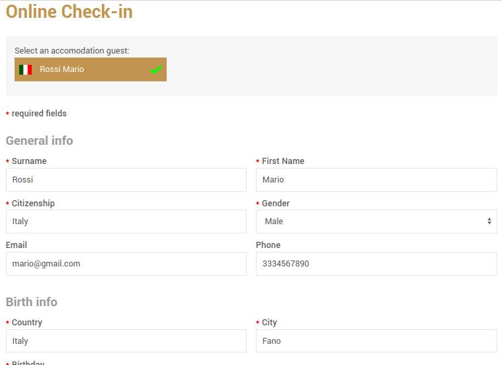Viewport: 502px width, 365px height.
Task: Click the Citizenship input field
Action: tap(126, 222)
